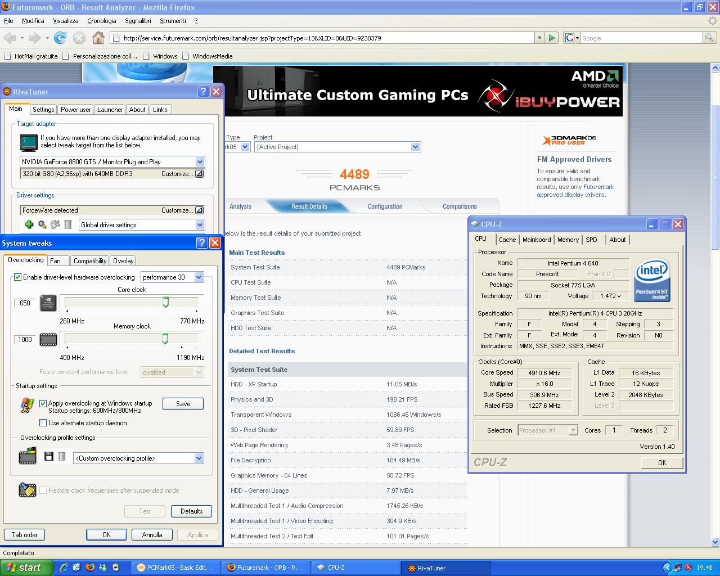Go forward in Firefox

coord(35,38)
